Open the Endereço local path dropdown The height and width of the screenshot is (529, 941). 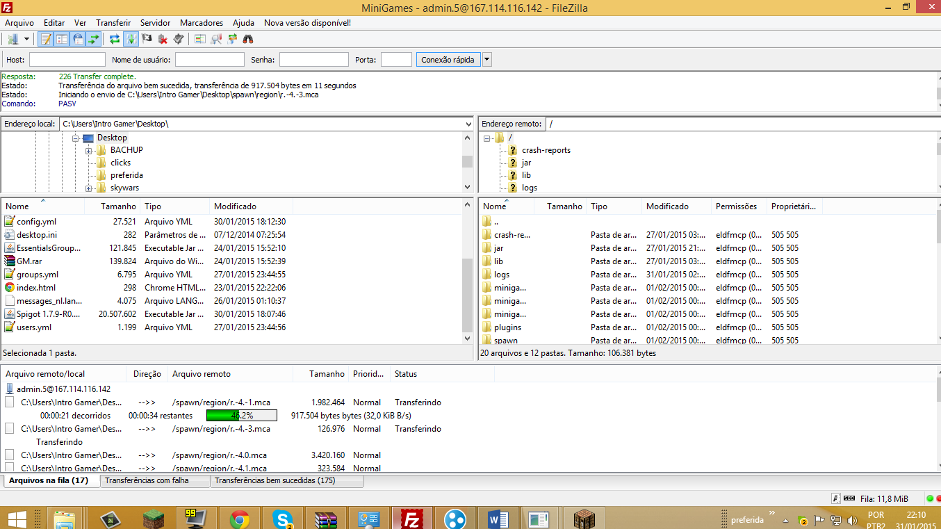tap(468, 124)
